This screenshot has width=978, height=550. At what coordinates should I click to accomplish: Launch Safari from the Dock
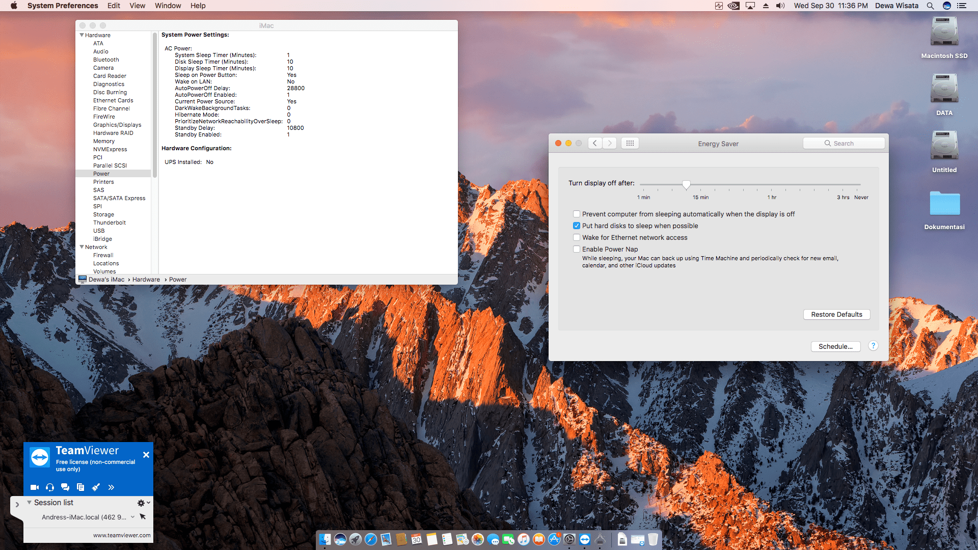coord(371,539)
